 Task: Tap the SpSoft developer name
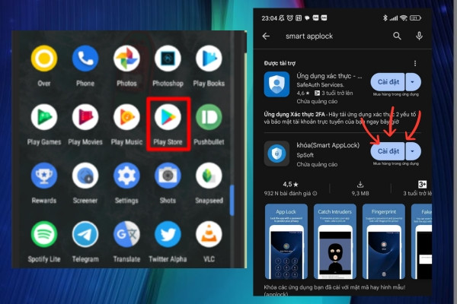click(305, 155)
